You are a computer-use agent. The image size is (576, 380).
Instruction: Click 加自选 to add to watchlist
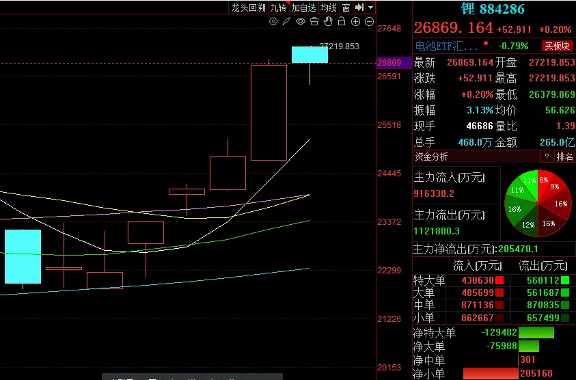coord(303,8)
